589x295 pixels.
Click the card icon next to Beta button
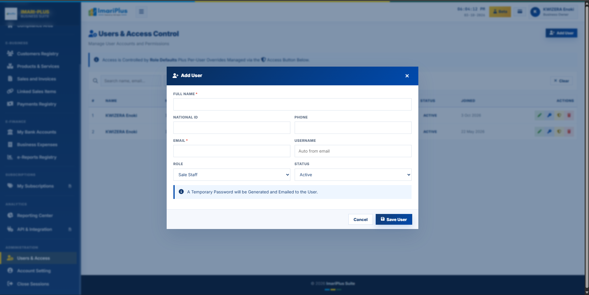tap(520, 12)
